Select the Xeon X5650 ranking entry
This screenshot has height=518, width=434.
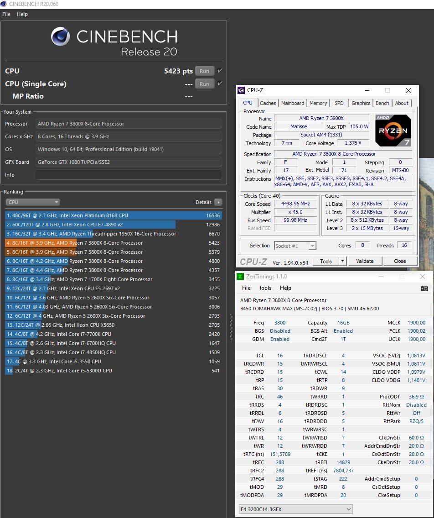click(x=114, y=325)
